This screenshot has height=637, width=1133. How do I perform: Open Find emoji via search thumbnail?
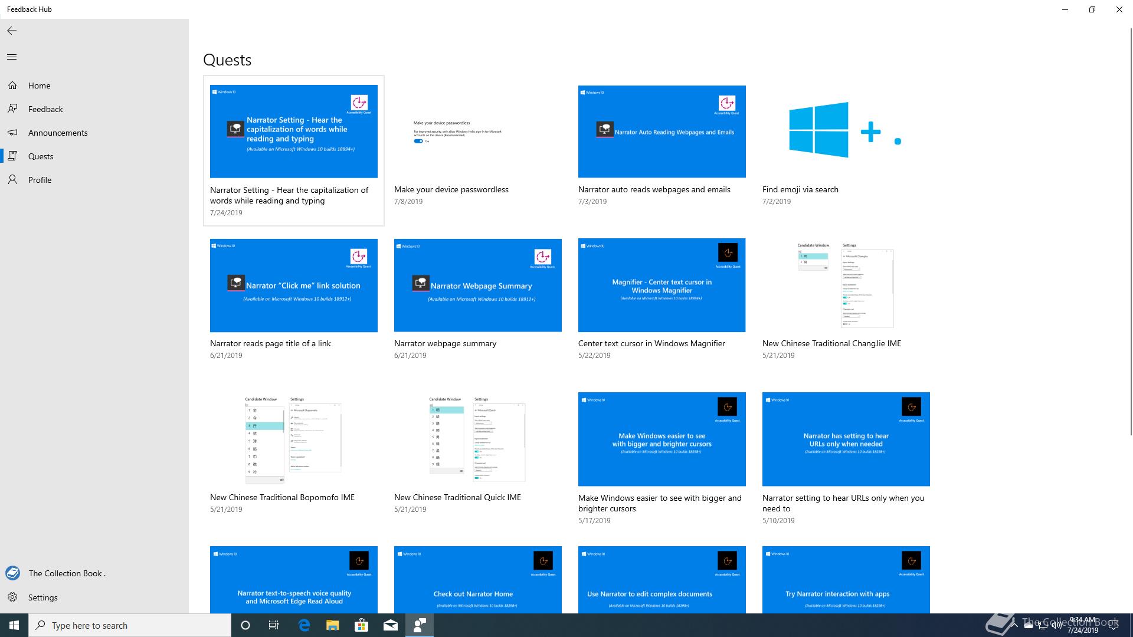(x=846, y=132)
